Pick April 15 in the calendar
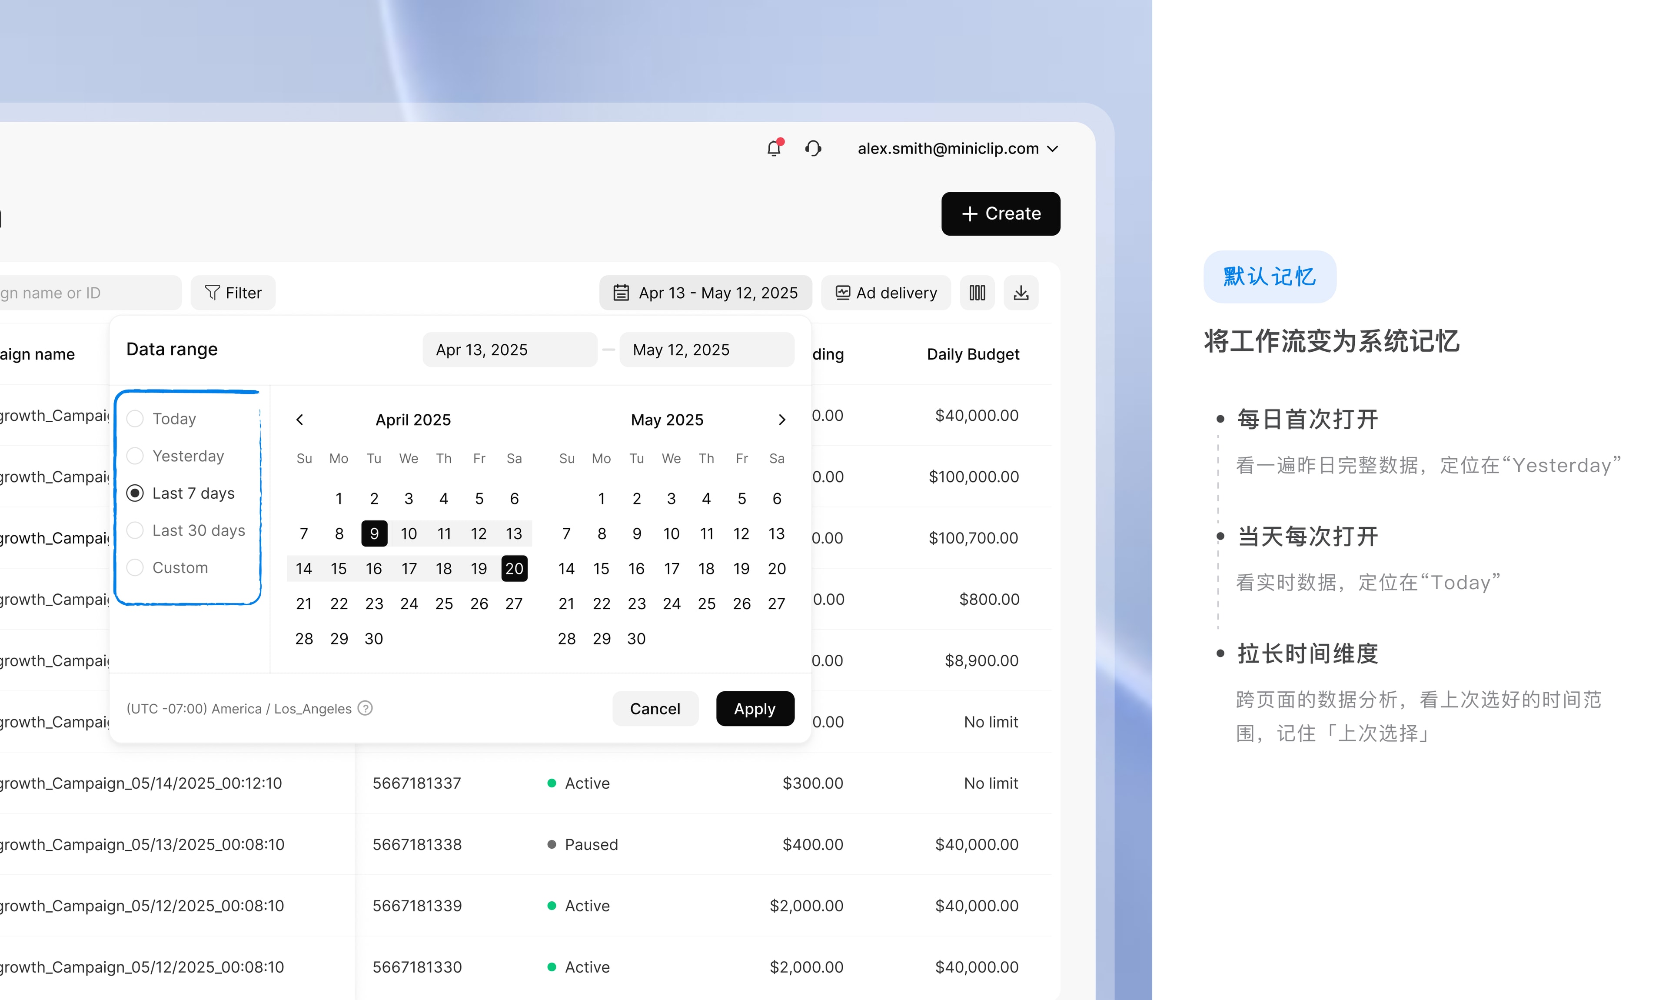 coord(339,568)
